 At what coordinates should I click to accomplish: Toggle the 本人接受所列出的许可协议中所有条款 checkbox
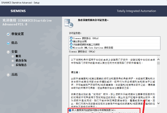pos(70,110)
